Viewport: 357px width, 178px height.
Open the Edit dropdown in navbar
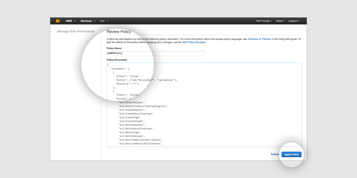[104, 21]
